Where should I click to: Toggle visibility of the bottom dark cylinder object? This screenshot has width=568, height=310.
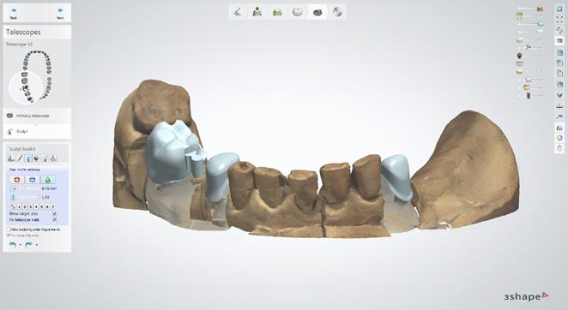529,95
